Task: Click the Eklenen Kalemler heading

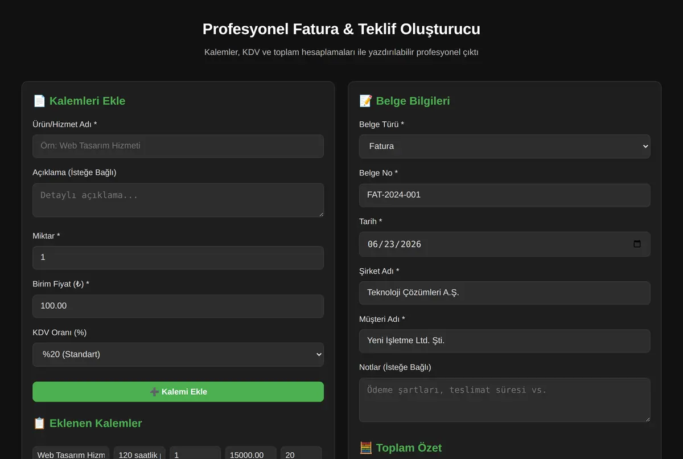Action: [88, 423]
